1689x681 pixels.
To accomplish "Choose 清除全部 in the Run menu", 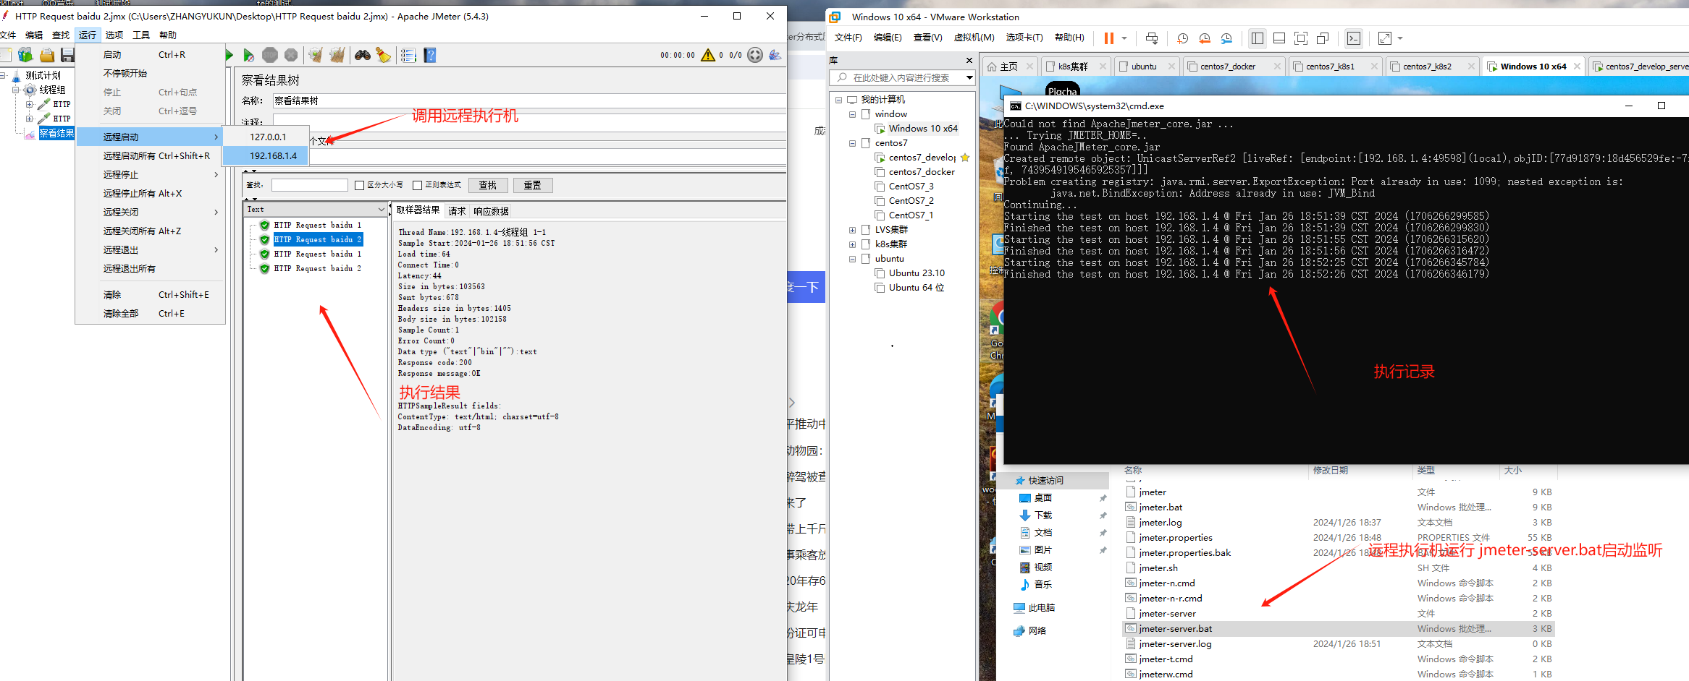I will pyautogui.click(x=150, y=313).
